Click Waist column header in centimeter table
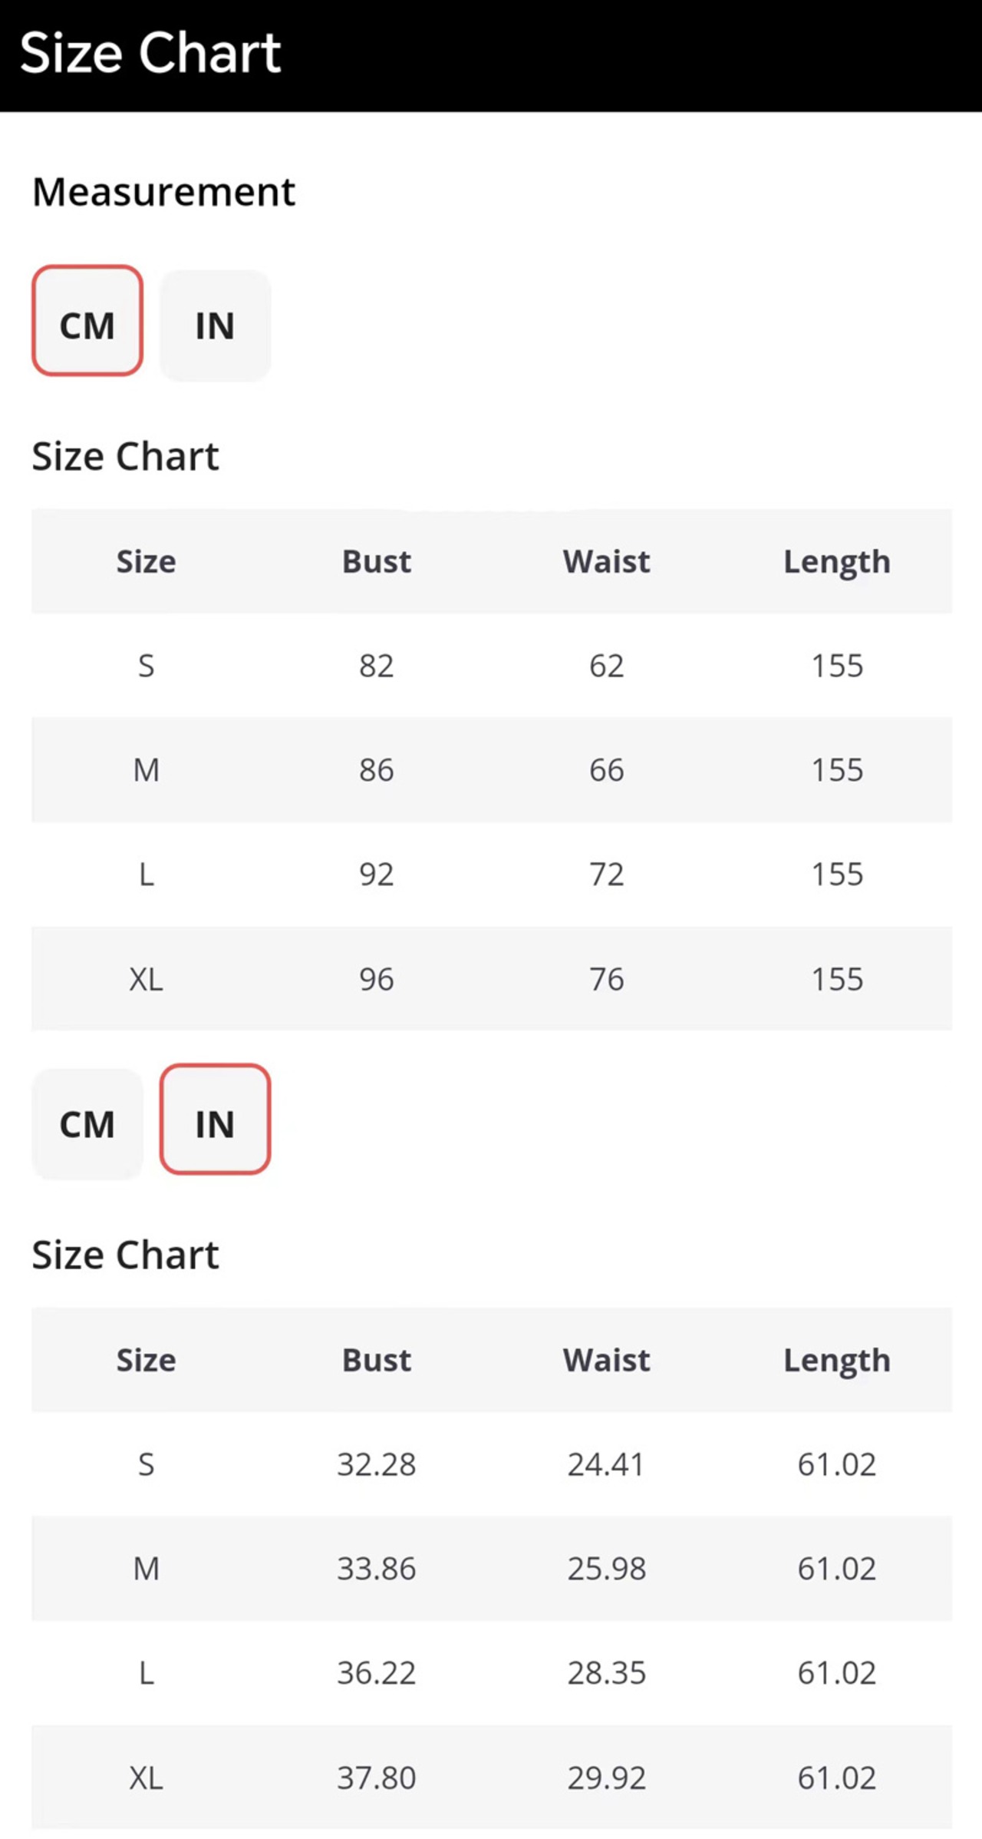Viewport: 982px width, 1839px height. tap(606, 562)
